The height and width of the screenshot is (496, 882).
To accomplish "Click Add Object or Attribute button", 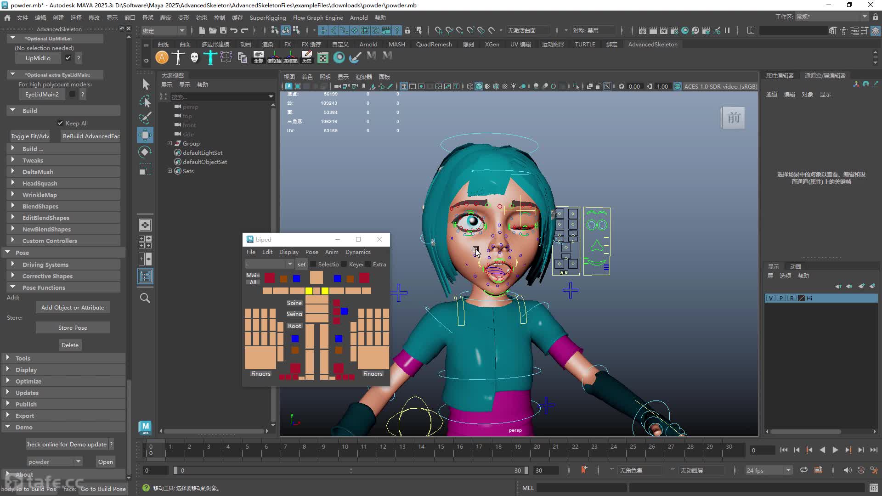I will point(73,307).
